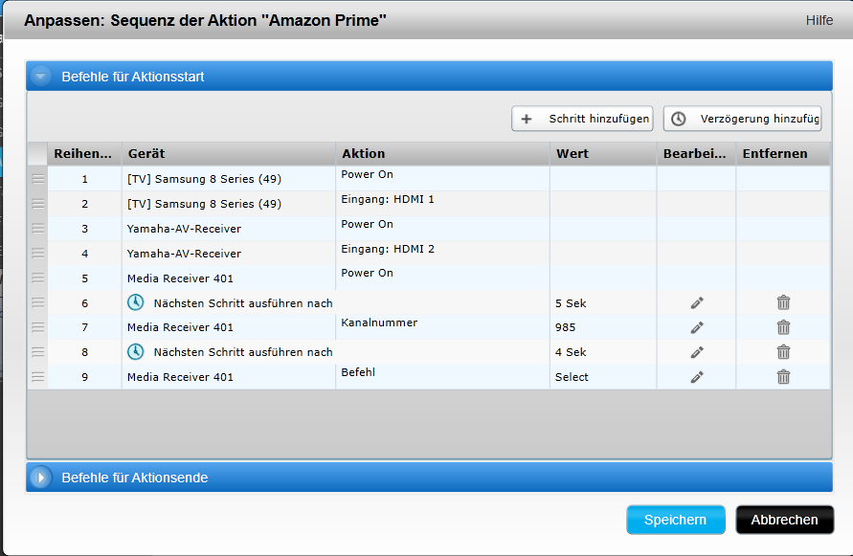The height and width of the screenshot is (556, 853).
Task: Click clock icon in row 6
Action: [138, 302]
